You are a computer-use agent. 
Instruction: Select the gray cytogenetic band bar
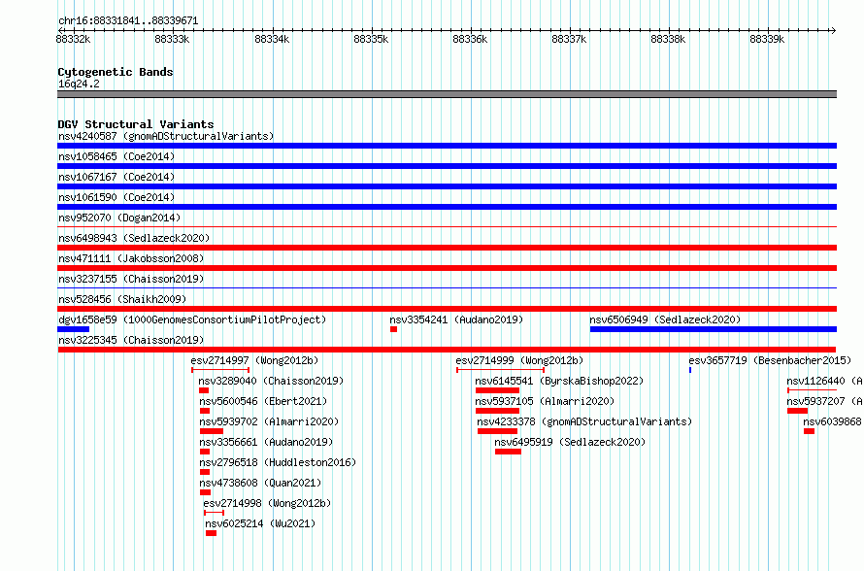447,94
